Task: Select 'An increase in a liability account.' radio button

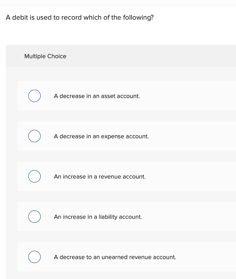Action: [34, 217]
